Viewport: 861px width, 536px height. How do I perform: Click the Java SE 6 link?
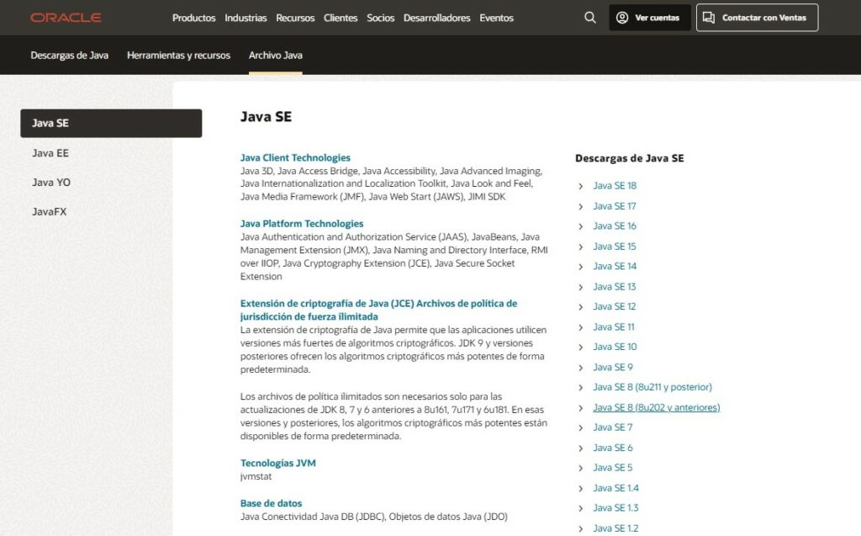tap(613, 448)
